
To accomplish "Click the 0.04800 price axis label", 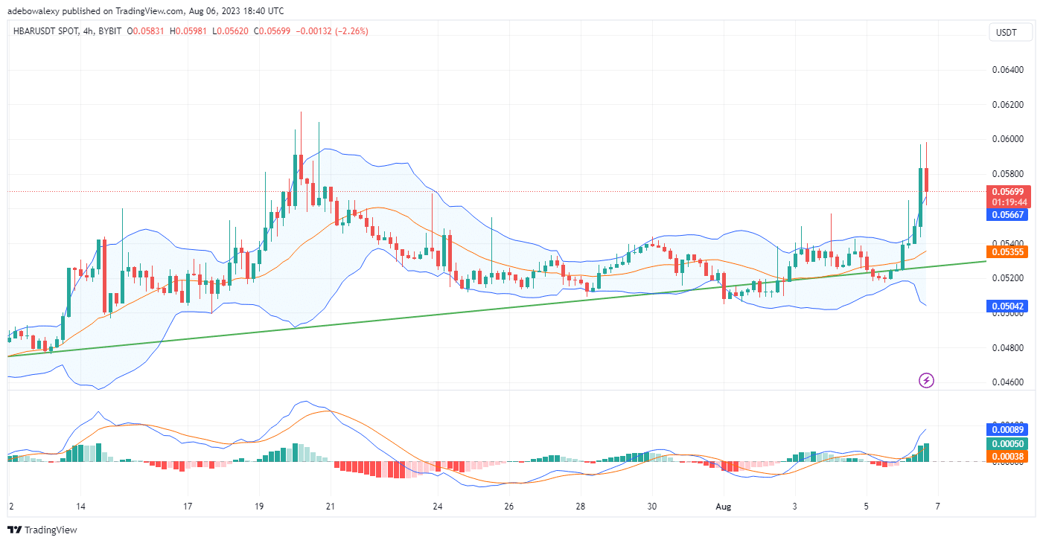I will click(x=1007, y=348).
